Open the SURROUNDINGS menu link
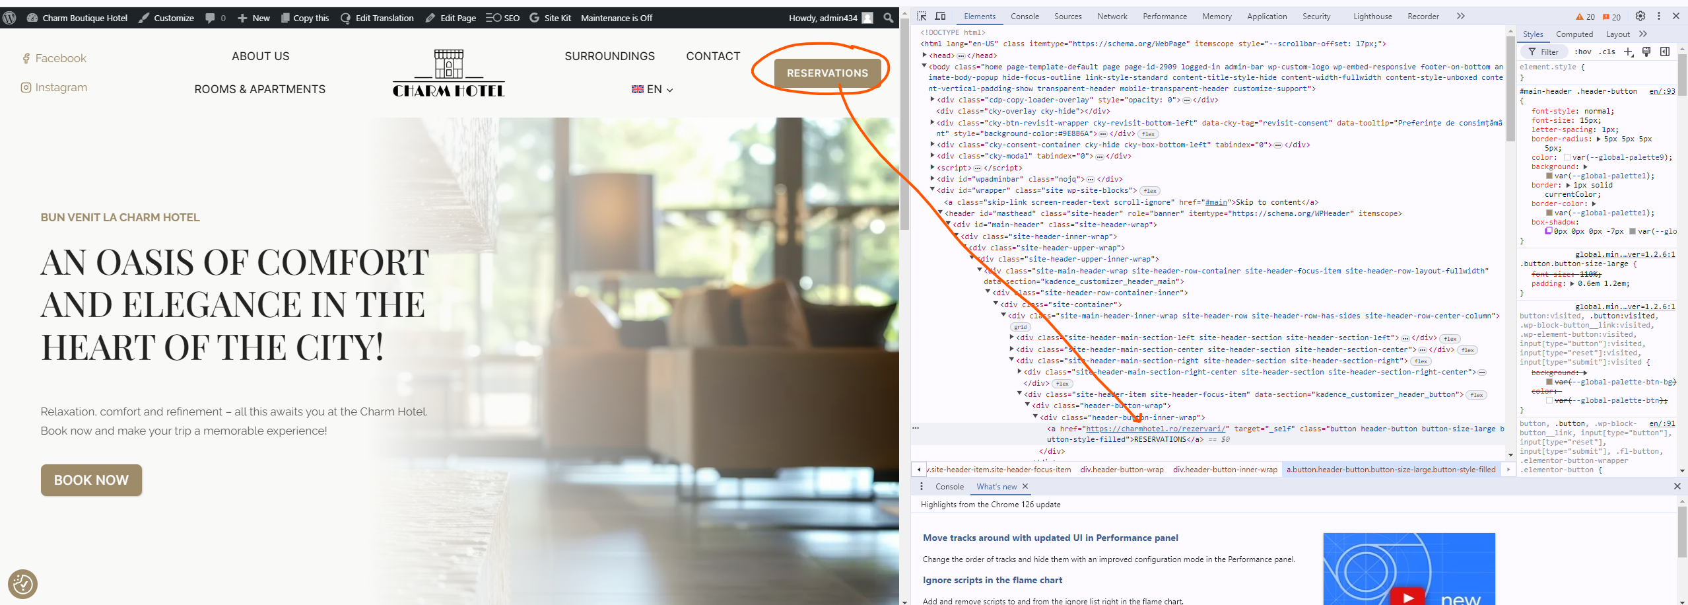 tap(609, 56)
